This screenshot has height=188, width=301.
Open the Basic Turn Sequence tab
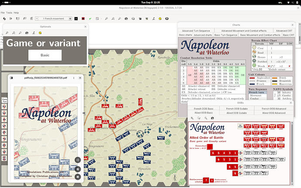[226, 35]
